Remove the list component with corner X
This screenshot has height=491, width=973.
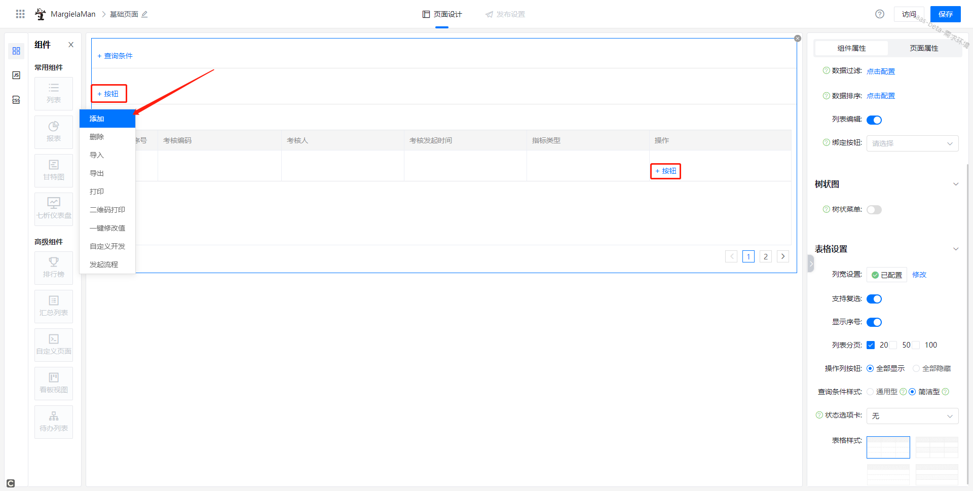coord(798,39)
